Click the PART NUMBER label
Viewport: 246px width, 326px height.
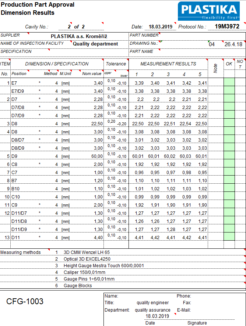144,35
